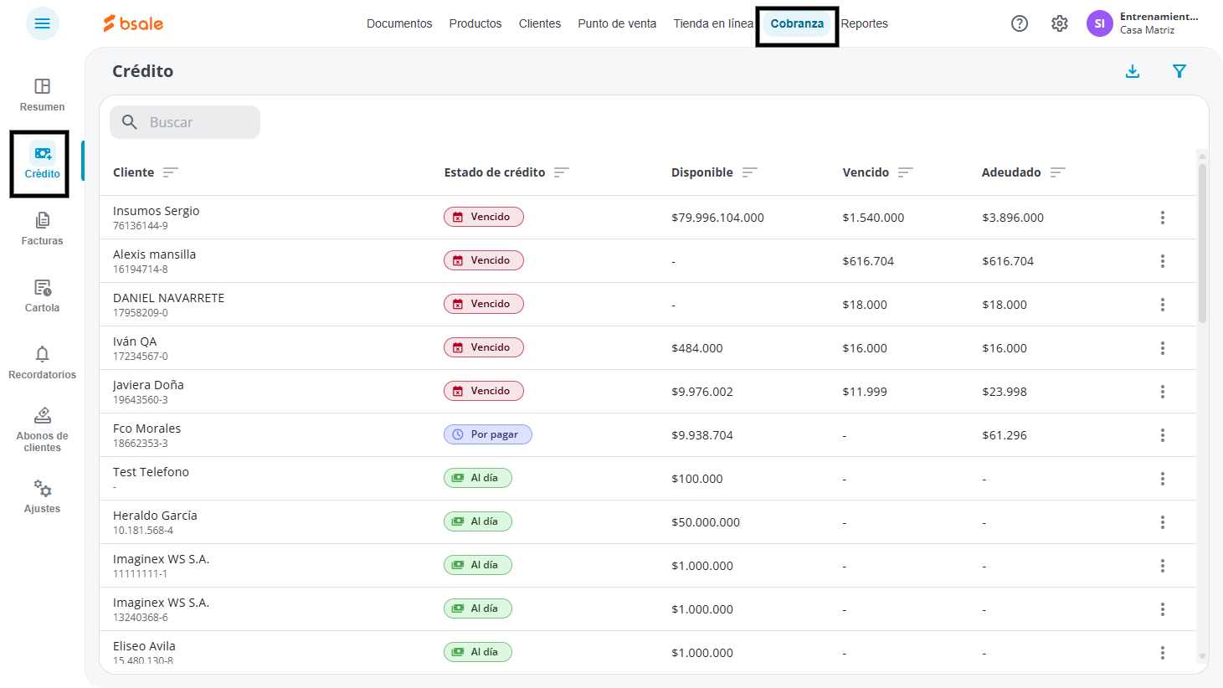Open the hamburger menu button
Image resolution: width=1223 pixels, height=688 pixels.
pyautogui.click(x=42, y=23)
